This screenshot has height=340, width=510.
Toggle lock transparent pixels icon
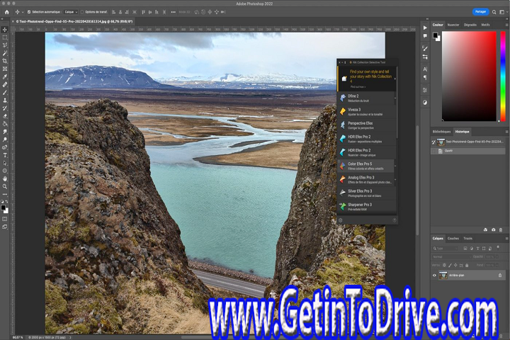444,265
